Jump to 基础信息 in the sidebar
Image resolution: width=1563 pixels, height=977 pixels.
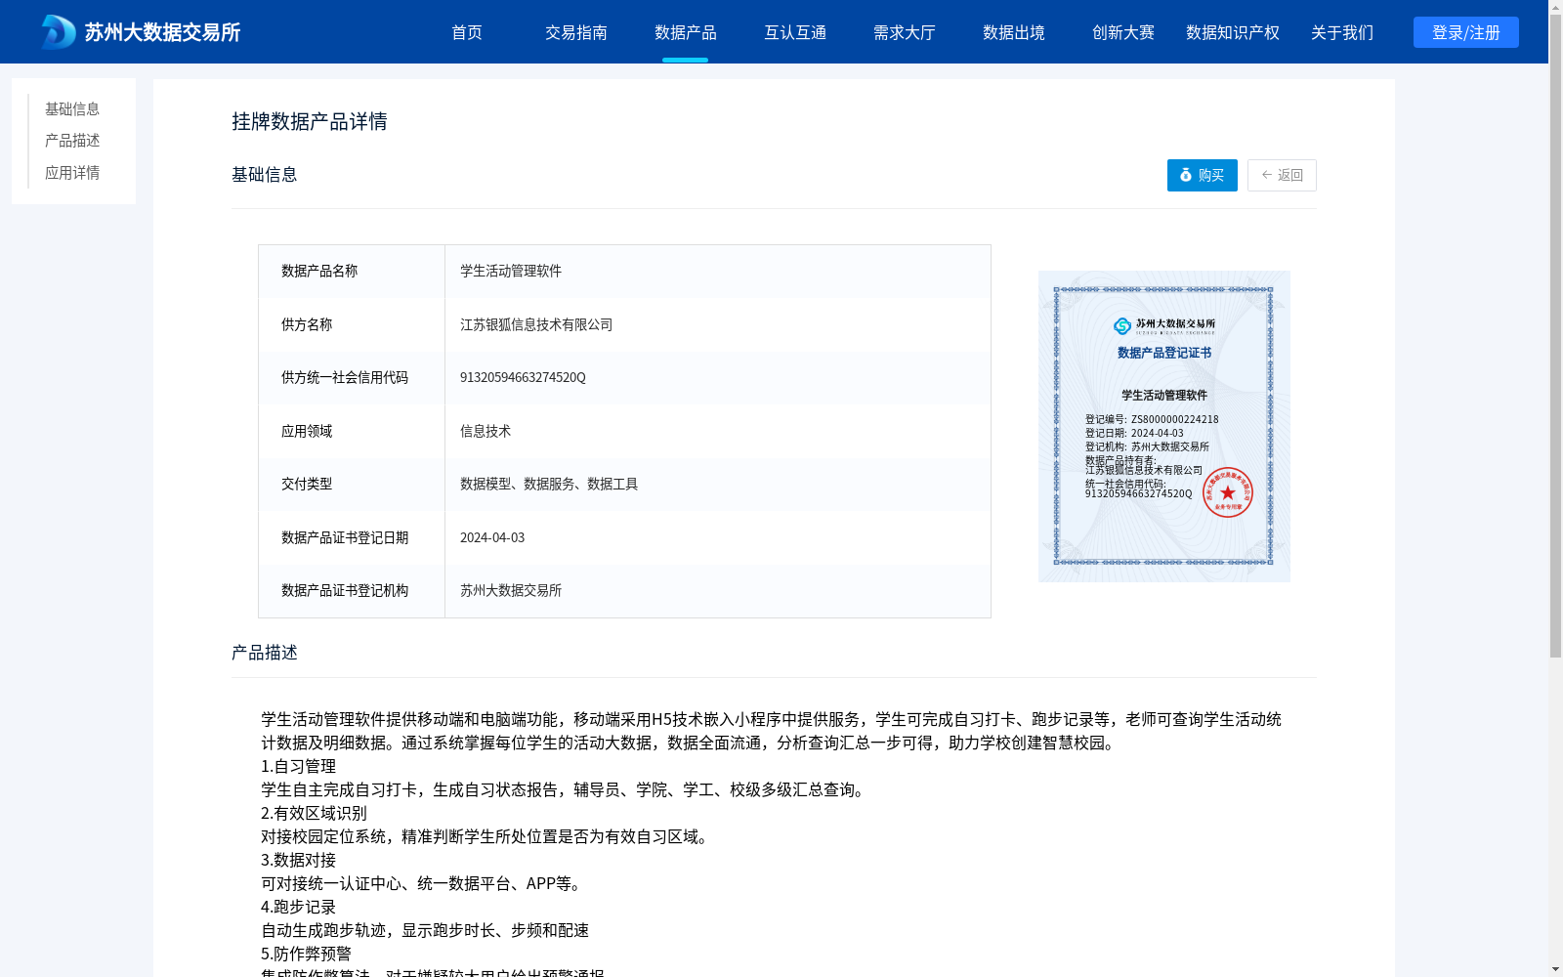72,108
